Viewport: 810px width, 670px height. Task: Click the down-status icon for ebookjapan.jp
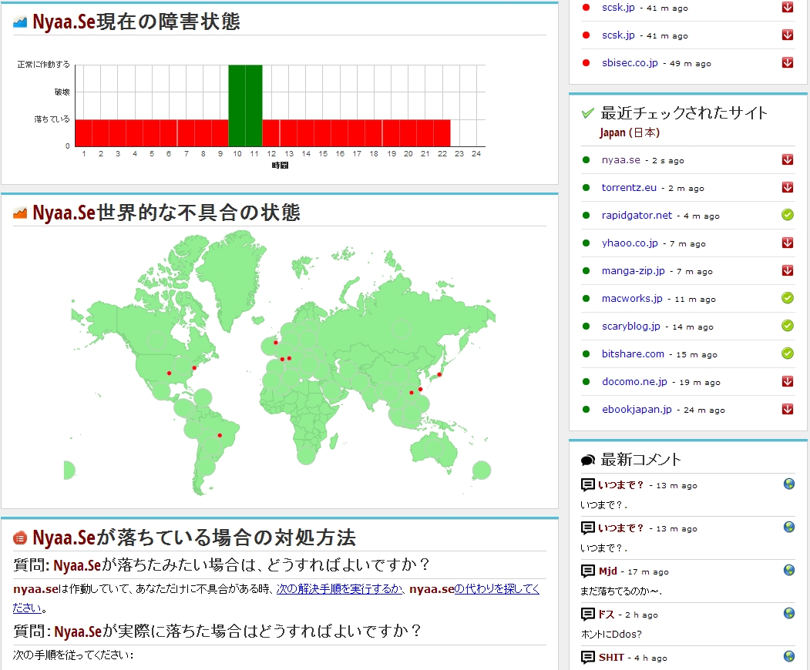[x=788, y=410]
